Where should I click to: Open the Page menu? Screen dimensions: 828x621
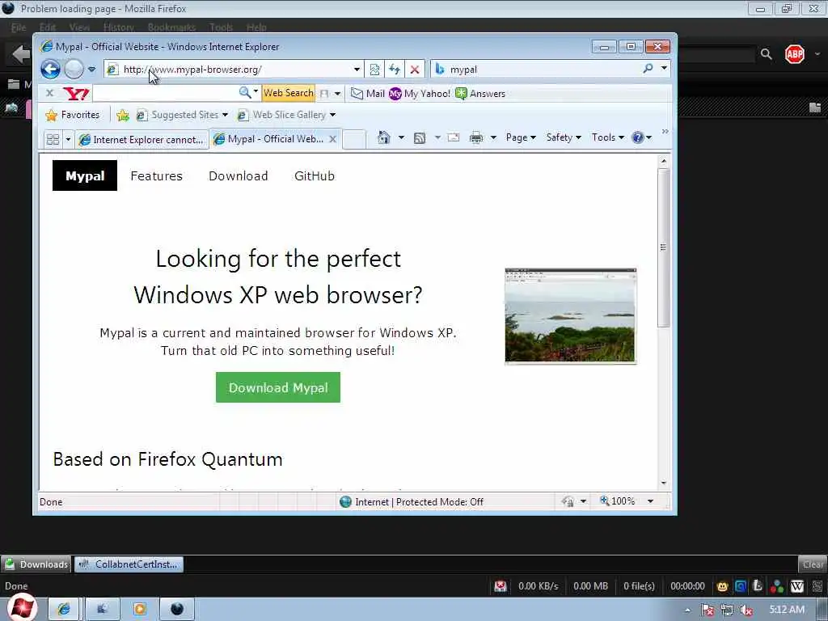click(521, 137)
